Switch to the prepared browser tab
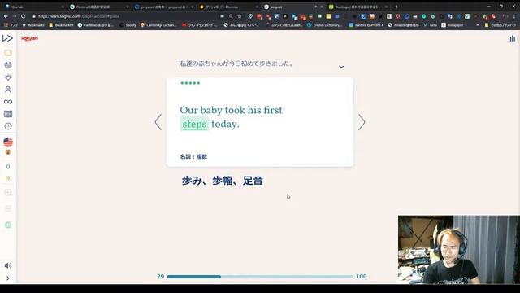The image size is (520, 293). 164,7
